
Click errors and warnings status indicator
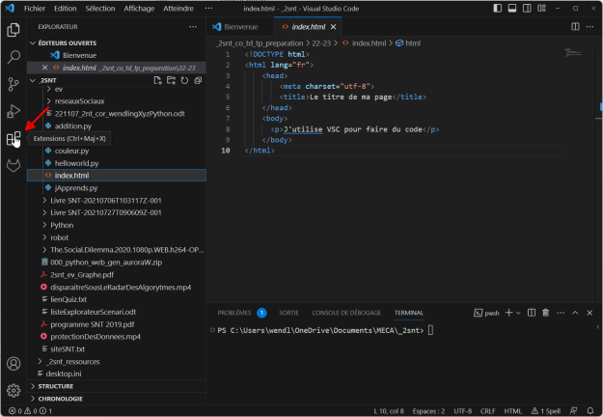point(30,411)
